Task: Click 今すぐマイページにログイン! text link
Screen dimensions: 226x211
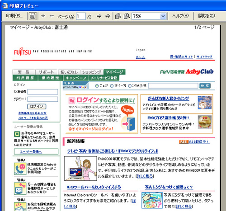Action: pyautogui.click(x=91, y=129)
